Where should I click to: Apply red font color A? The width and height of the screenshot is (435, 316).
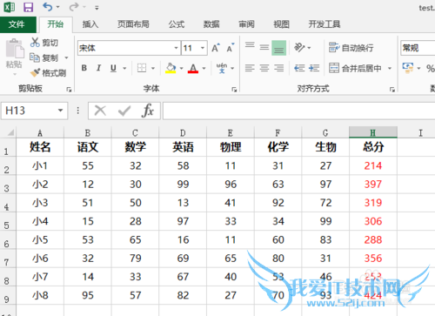(193, 68)
